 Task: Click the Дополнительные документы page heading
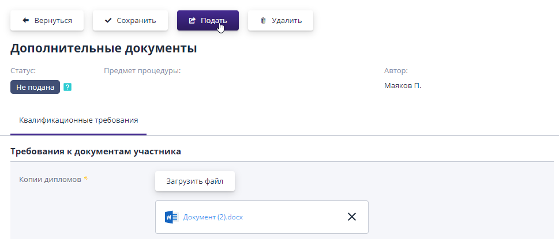(x=104, y=48)
